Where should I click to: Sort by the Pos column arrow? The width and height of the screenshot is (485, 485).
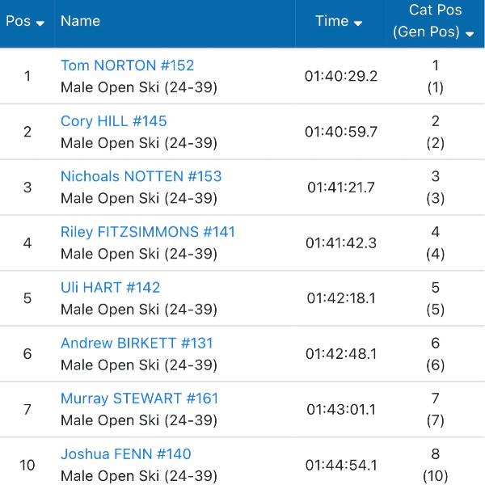40,23
